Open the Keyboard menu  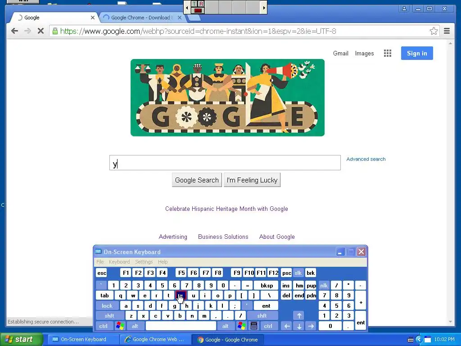[x=119, y=262]
